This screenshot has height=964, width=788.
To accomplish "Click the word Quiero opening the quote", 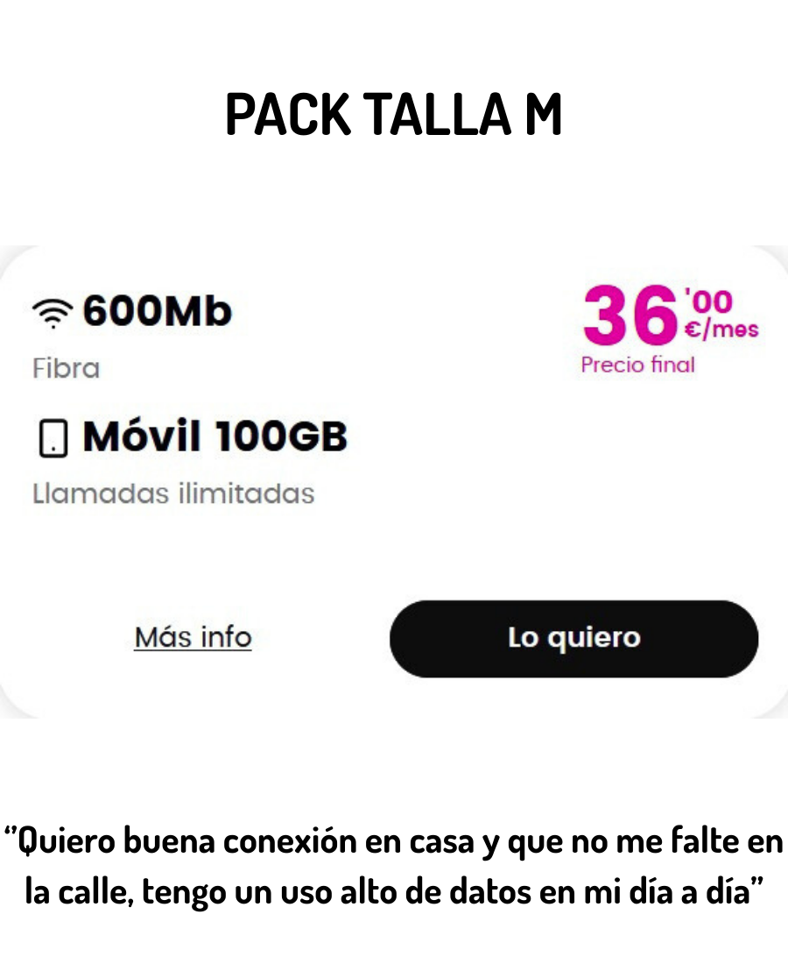I will coord(67,841).
